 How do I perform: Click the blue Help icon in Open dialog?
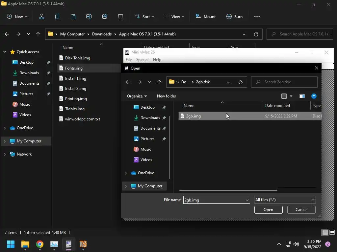coord(314,96)
